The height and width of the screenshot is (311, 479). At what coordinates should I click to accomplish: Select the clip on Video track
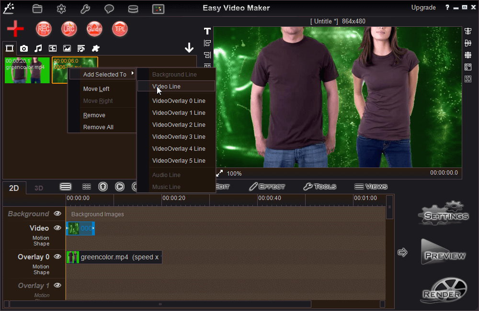(x=80, y=228)
